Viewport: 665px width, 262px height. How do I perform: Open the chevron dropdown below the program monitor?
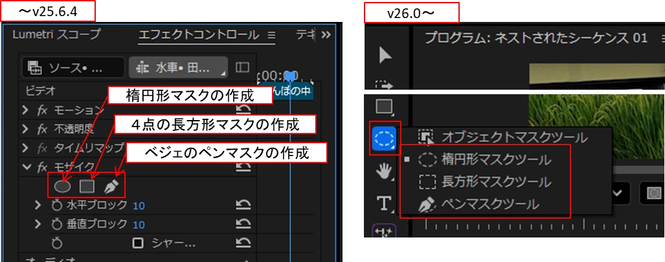pos(618,193)
